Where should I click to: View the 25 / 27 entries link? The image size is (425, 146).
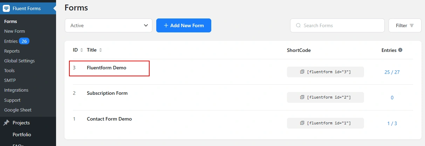click(392, 72)
